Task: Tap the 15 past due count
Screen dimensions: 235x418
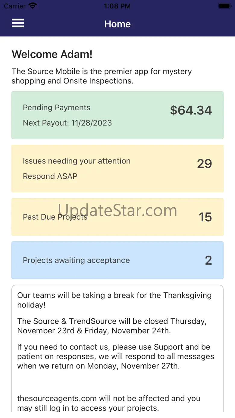Action: click(x=205, y=217)
